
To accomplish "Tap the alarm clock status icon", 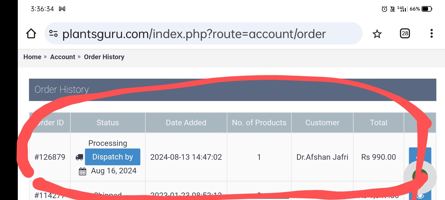I will coord(384,9).
